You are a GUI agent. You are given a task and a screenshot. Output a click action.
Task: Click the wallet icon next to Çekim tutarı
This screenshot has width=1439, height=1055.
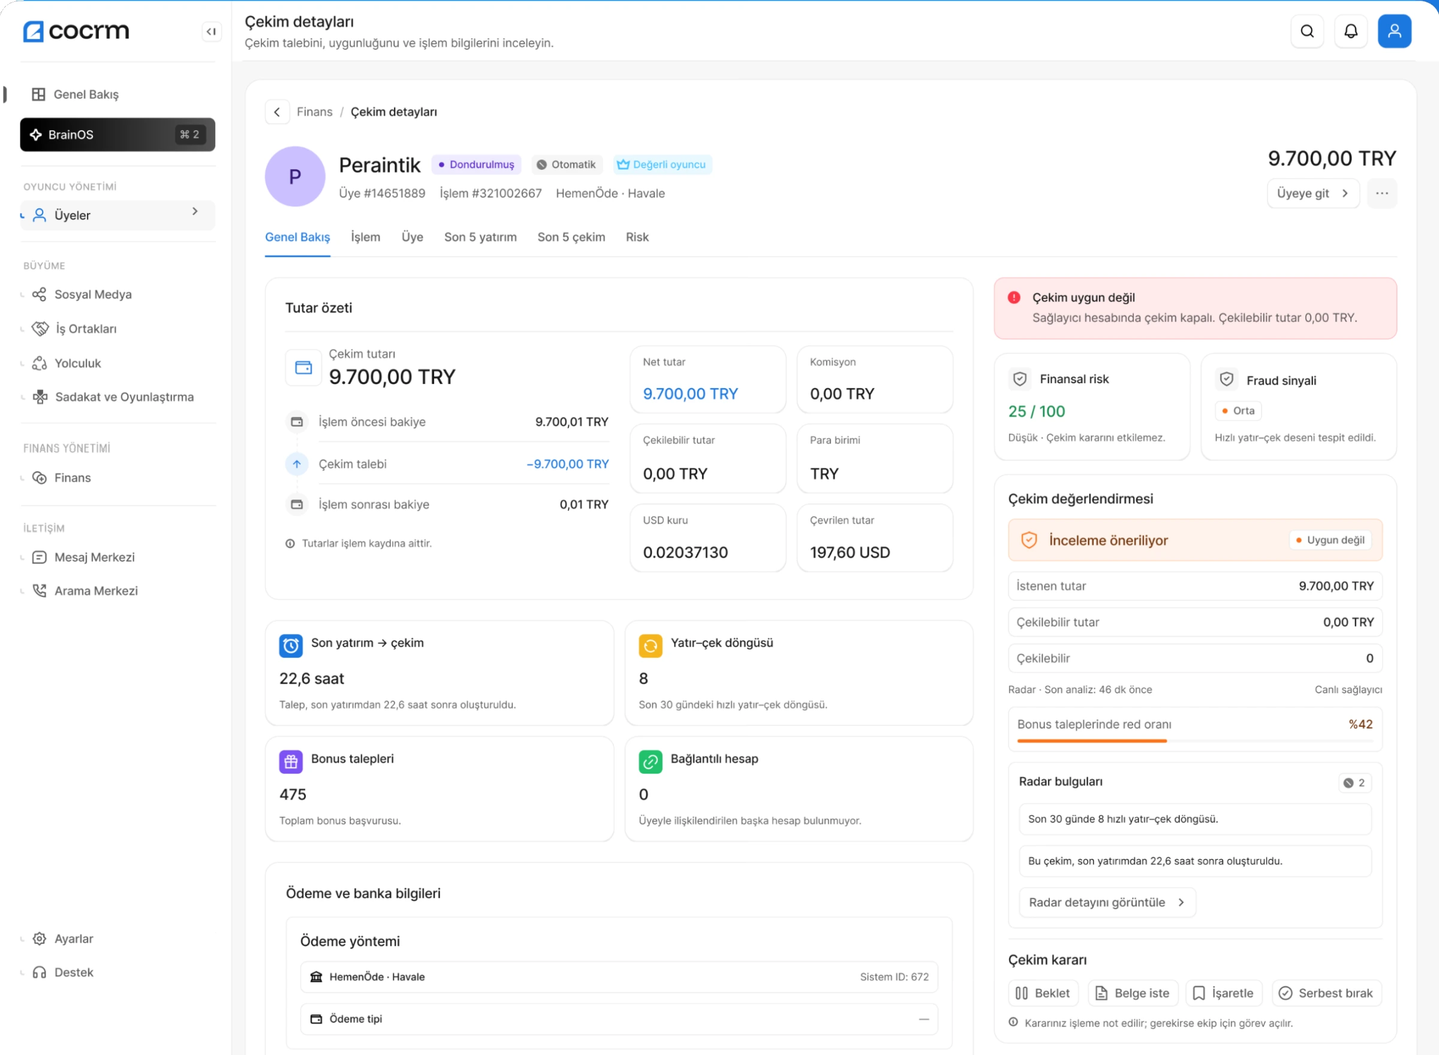(303, 367)
